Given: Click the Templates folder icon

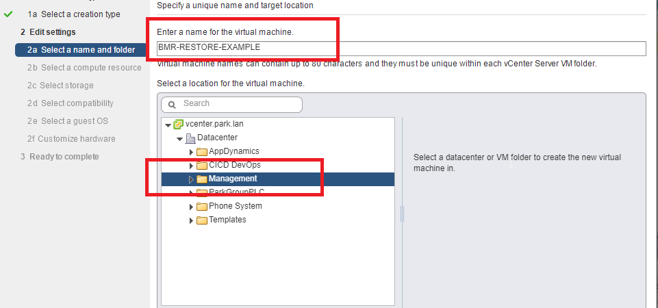Looking at the screenshot, I should pos(202,220).
